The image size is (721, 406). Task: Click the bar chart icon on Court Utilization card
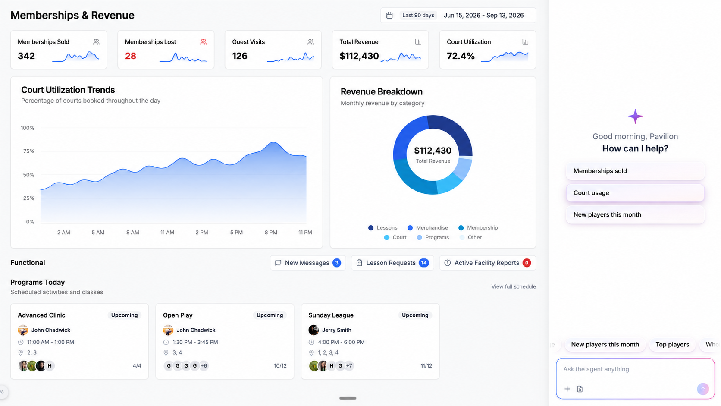(x=525, y=42)
